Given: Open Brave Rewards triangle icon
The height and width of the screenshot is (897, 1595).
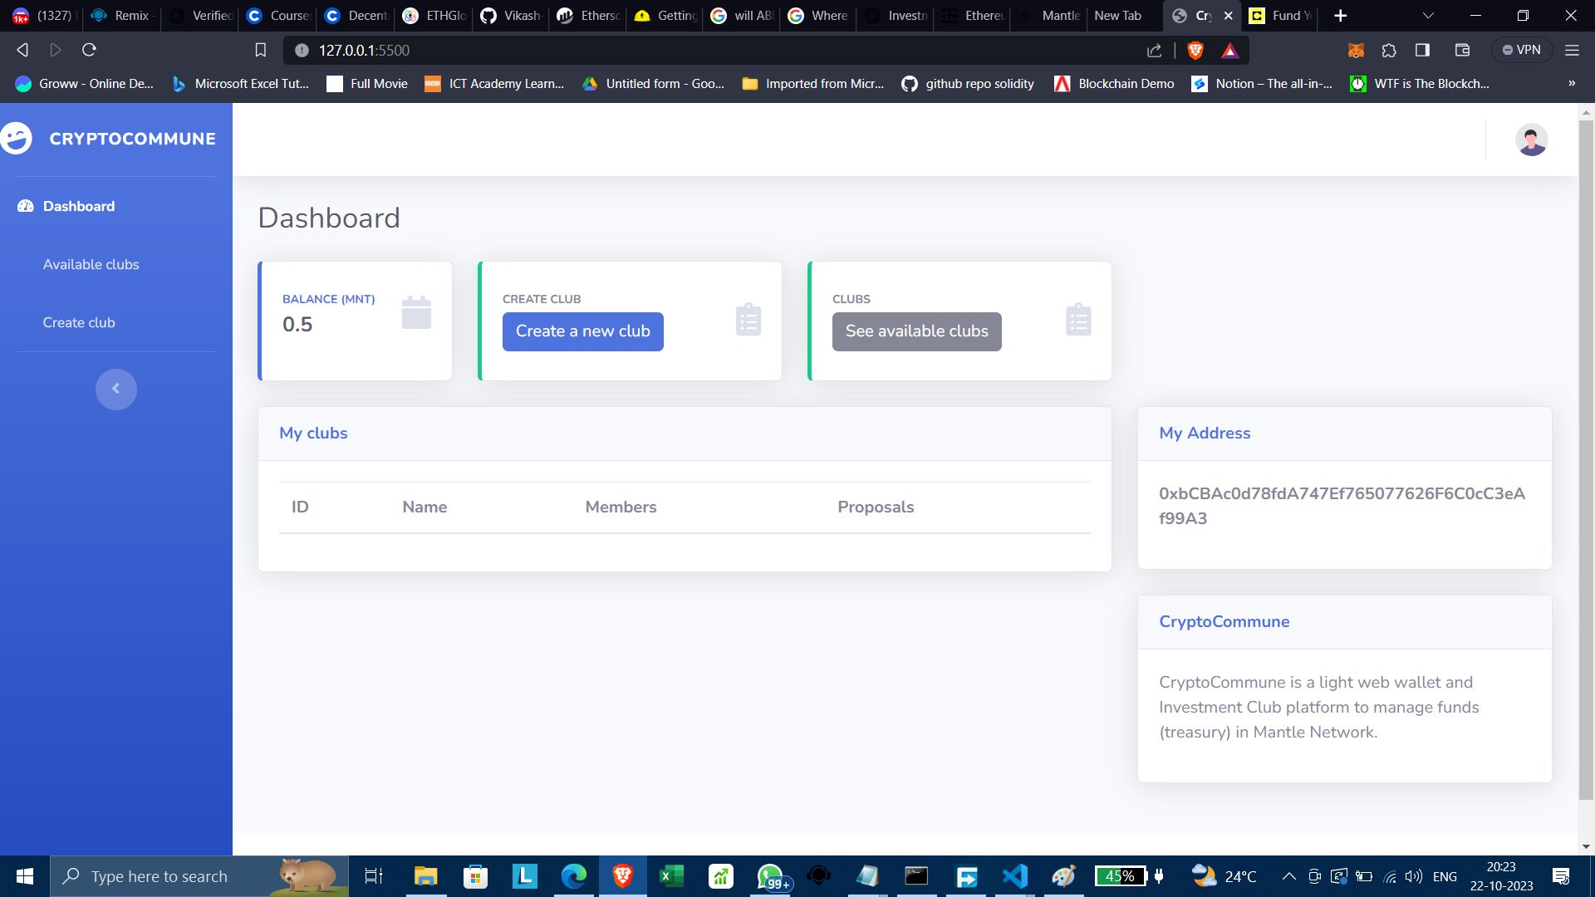Looking at the screenshot, I should pos(1230,50).
